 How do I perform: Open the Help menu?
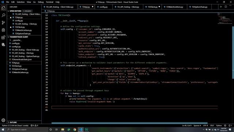point(57,2)
